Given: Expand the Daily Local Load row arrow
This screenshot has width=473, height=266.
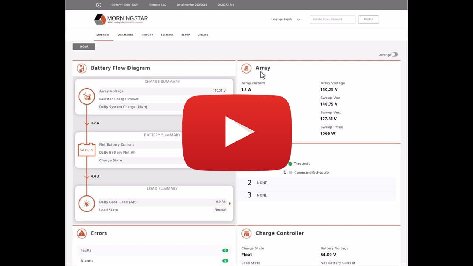Looking at the screenshot, I should [230, 204].
